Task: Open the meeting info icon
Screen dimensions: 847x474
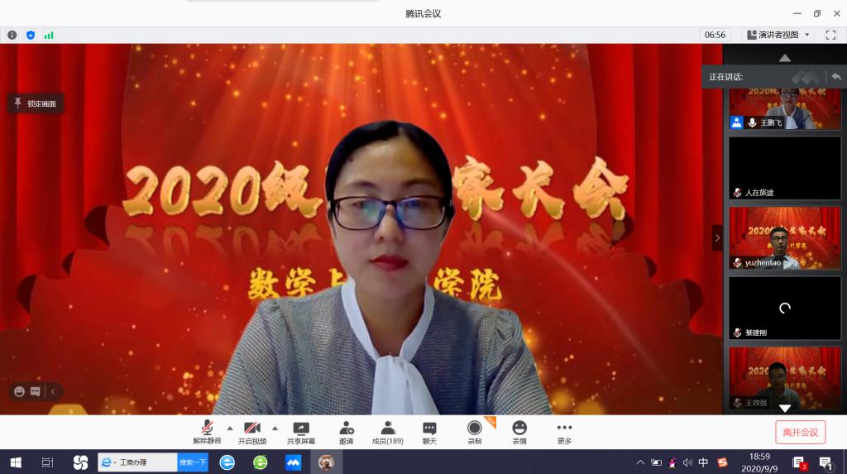Action: click(x=12, y=35)
